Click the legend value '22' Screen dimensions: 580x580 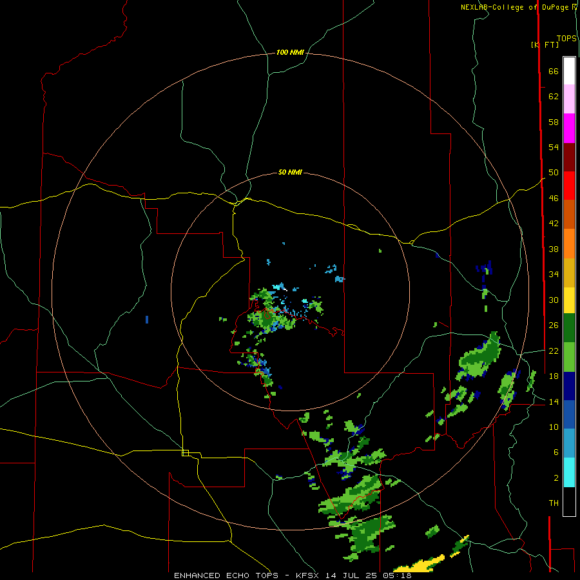pos(554,351)
